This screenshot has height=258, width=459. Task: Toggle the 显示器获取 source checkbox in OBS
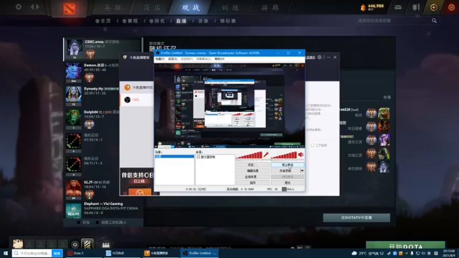point(199,157)
